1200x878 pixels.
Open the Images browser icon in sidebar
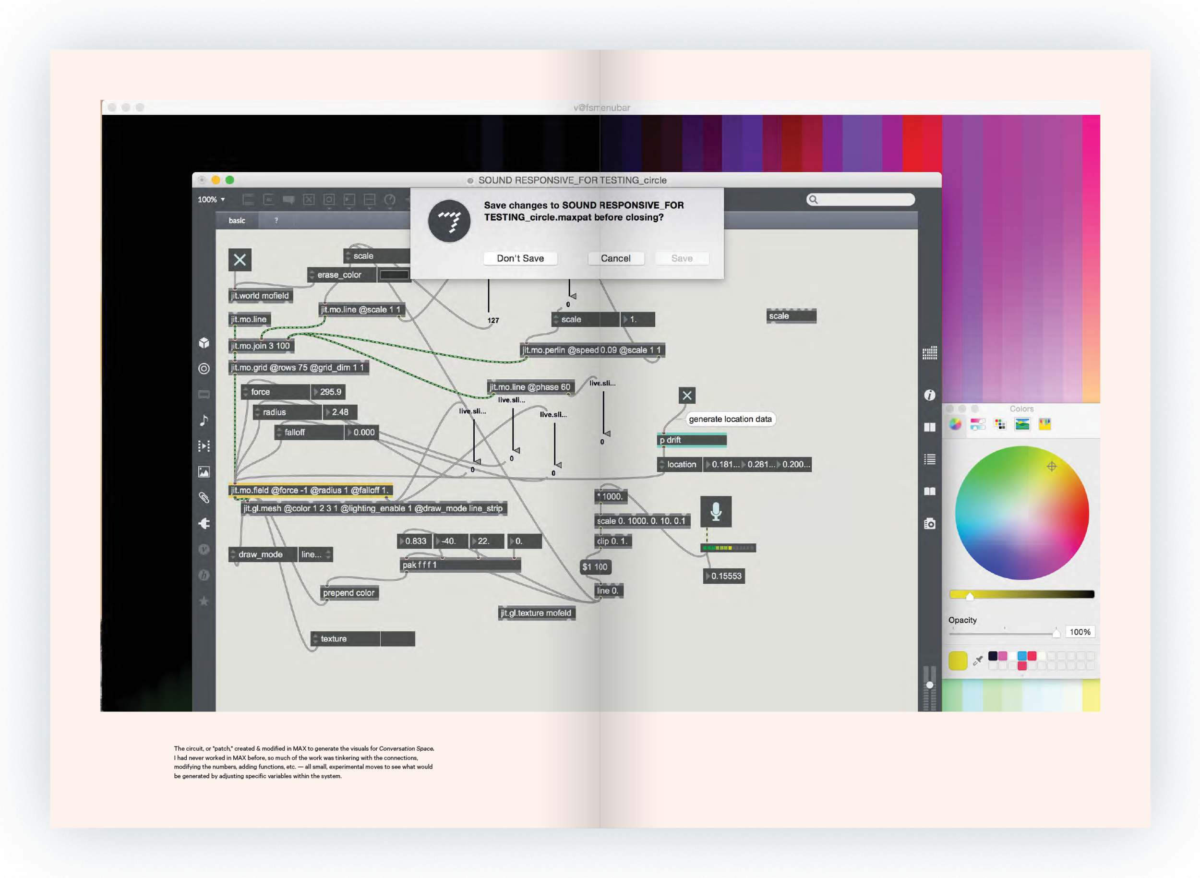pyautogui.click(x=204, y=471)
